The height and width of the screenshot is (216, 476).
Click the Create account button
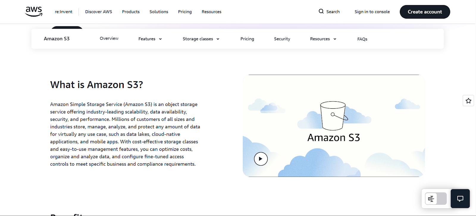(x=425, y=12)
